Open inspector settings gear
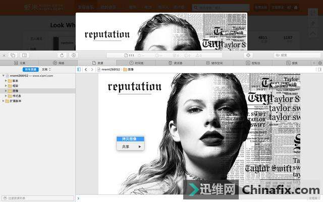 320,63
